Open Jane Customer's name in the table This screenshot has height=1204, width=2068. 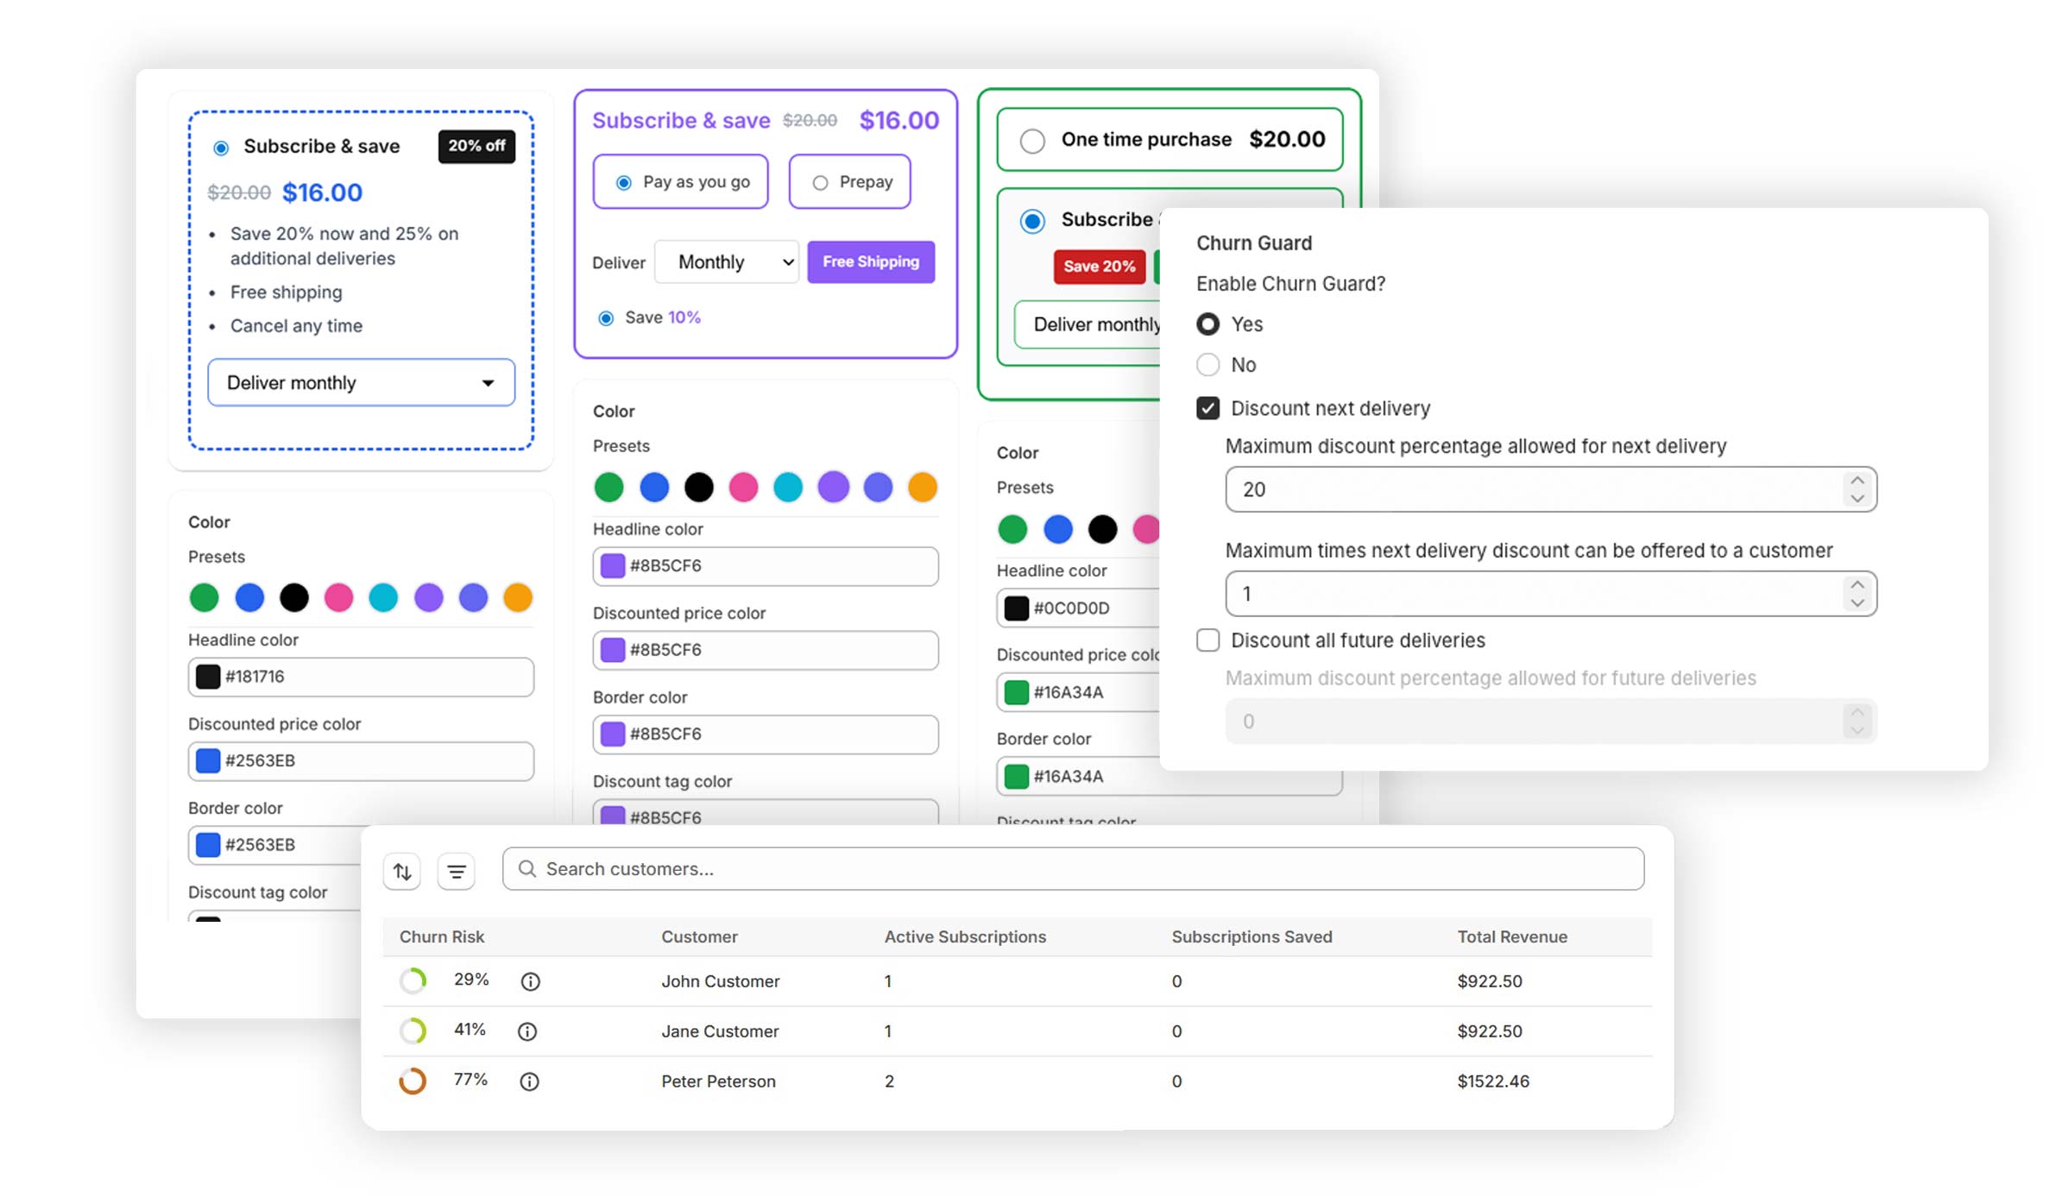pyautogui.click(x=720, y=1031)
